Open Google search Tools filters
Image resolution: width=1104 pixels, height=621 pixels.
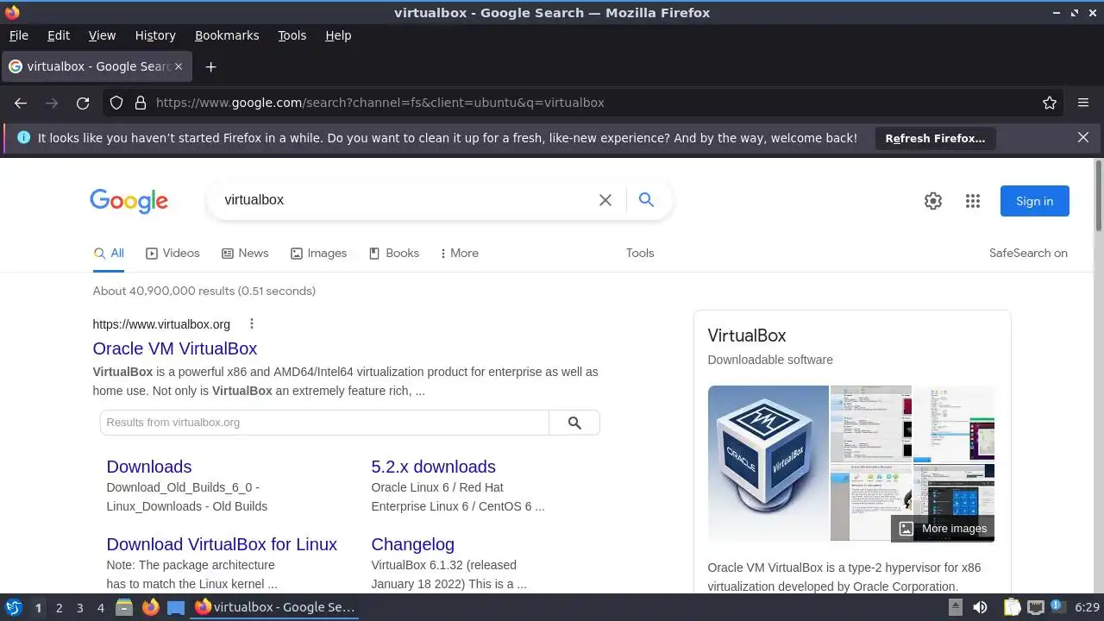[x=640, y=253]
